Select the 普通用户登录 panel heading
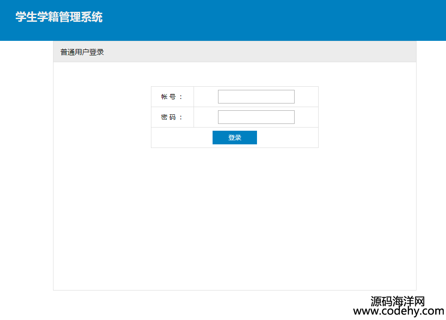446x320 pixels. pyautogui.click(x=82, y=52)
